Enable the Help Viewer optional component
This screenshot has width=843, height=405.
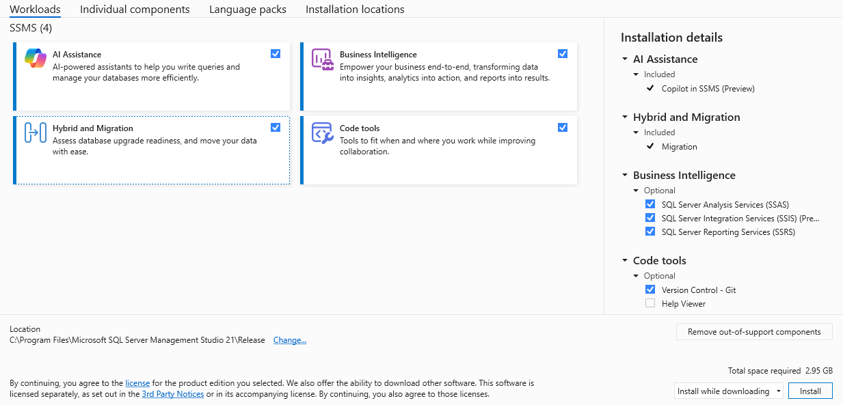pos(650,303)
